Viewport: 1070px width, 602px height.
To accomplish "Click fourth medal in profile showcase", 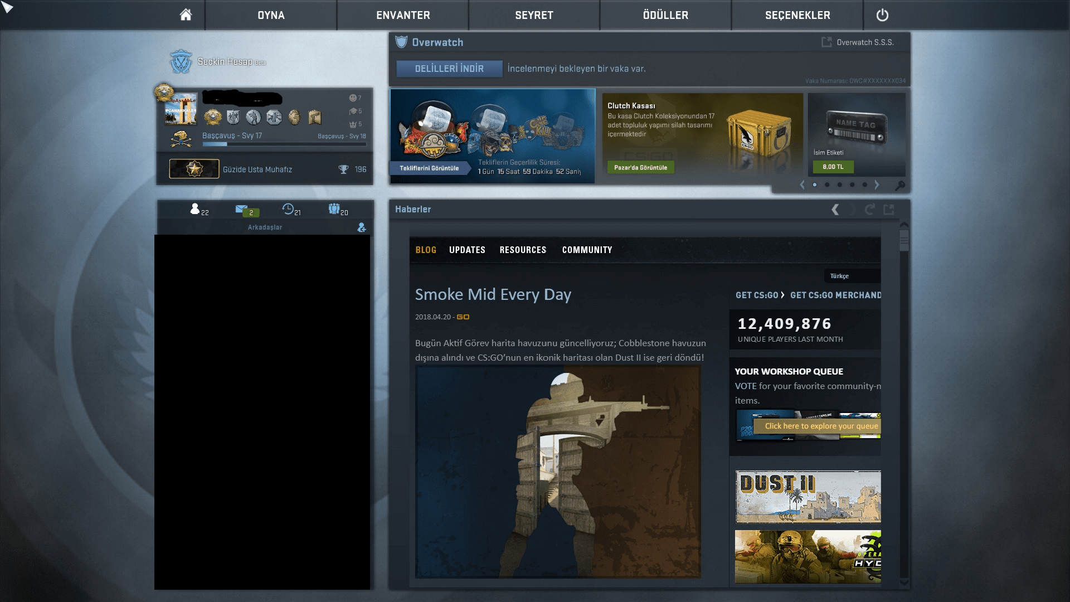I will click(x=274, y=117).
